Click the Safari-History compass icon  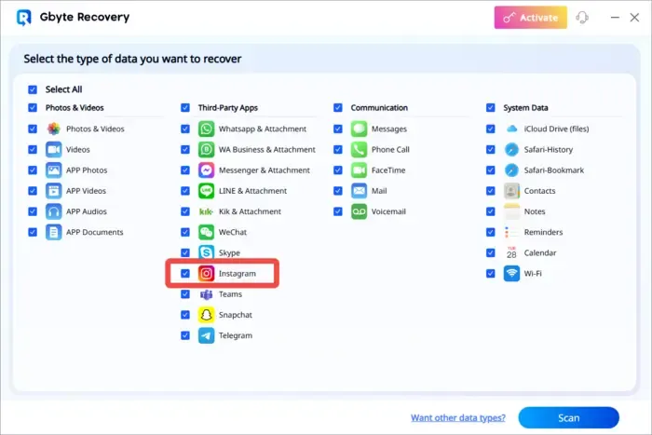coord(512,149)
